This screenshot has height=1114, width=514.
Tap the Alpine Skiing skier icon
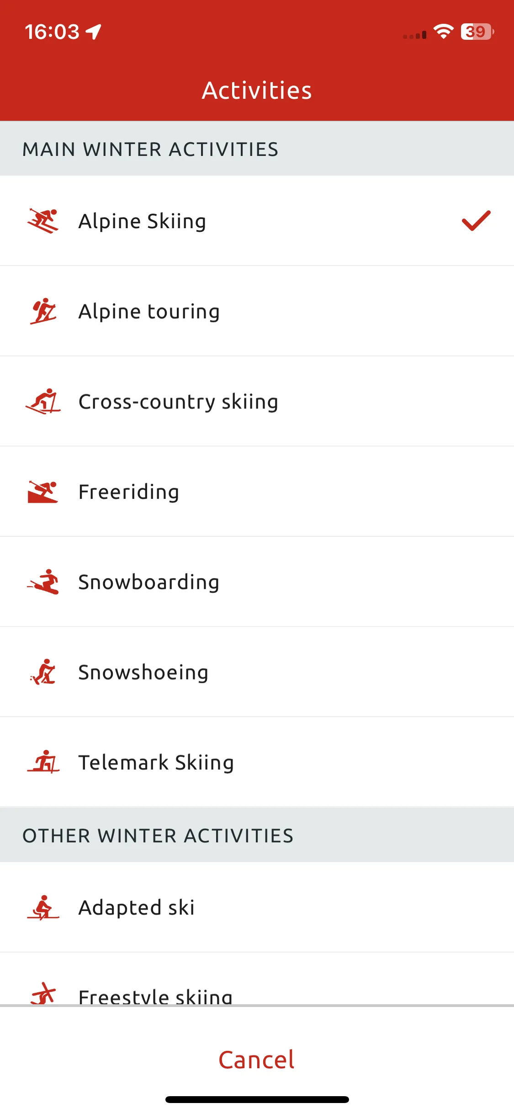pyautogui.click(x=43, y=221)
